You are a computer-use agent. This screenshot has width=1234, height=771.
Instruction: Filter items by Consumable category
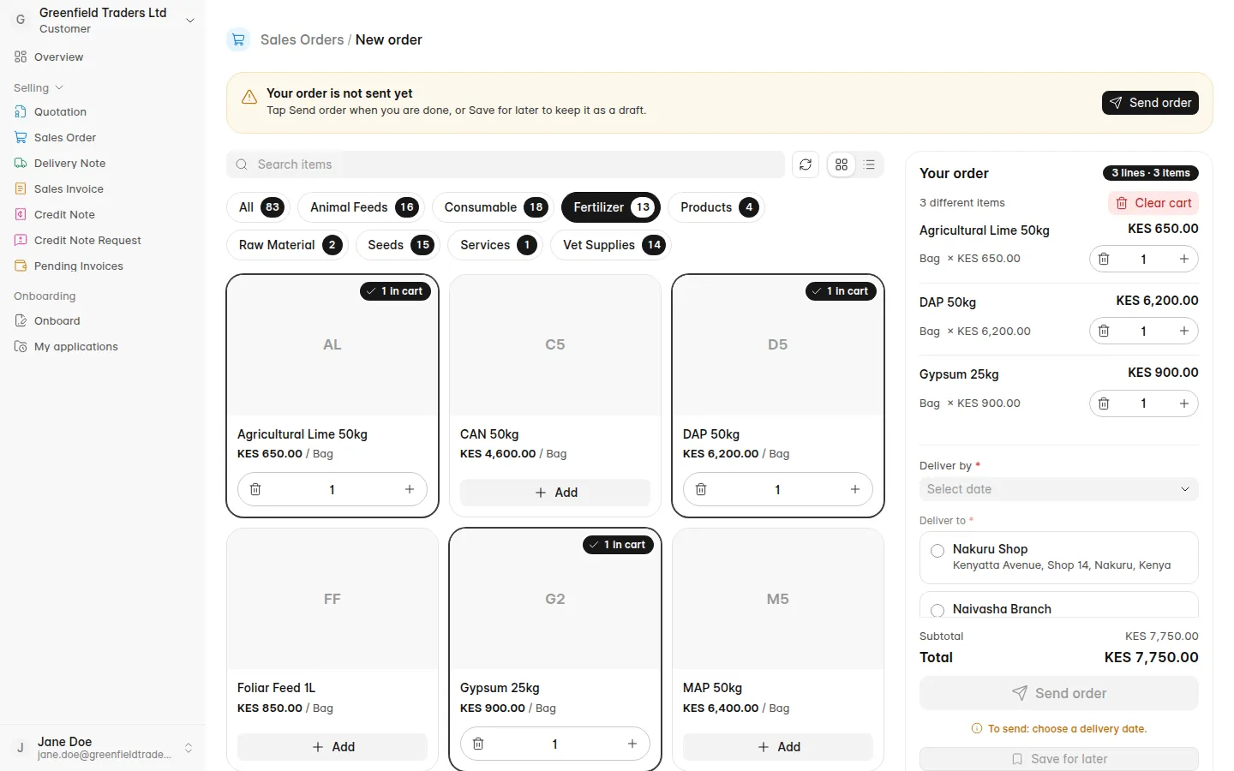494,207
